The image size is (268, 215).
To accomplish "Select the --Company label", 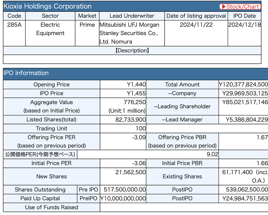I will [182, 93].
